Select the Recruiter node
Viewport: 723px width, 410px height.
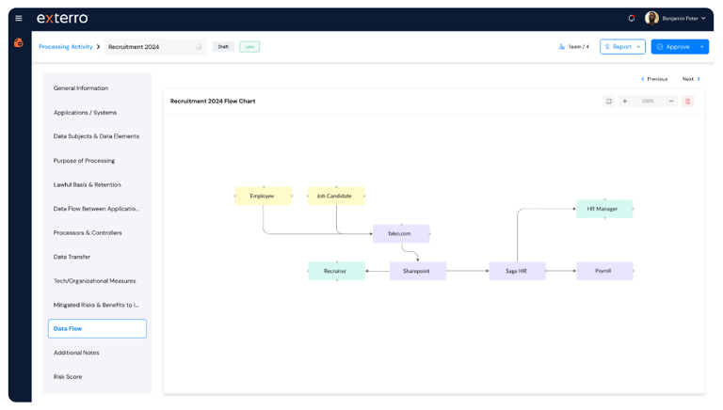337,271
